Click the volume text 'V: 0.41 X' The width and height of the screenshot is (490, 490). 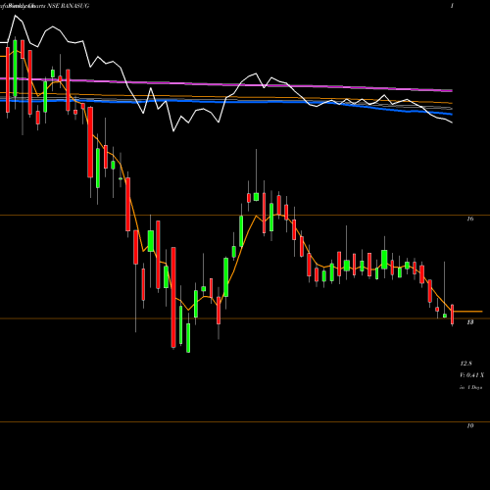click(472, 375)
